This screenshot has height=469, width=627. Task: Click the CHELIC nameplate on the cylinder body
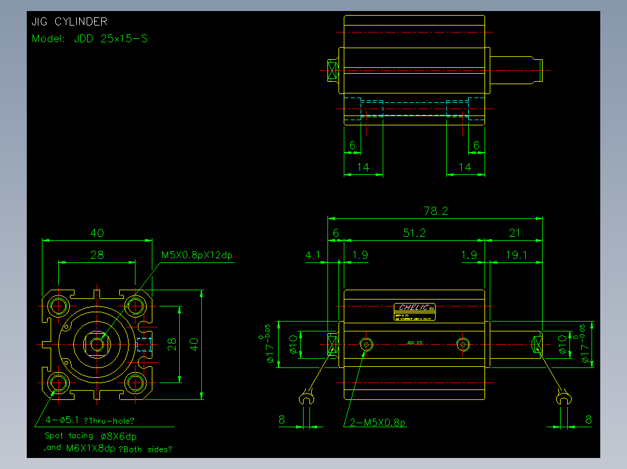[x=415, y=312]
